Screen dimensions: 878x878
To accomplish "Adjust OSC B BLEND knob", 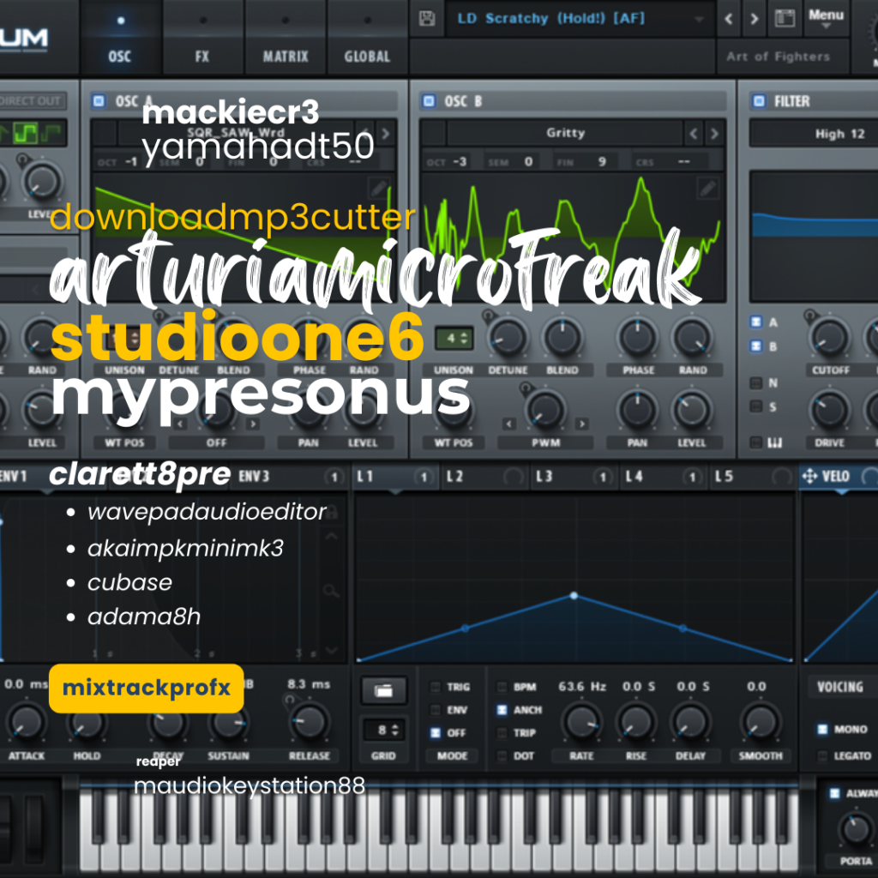I will coord(562,338).
